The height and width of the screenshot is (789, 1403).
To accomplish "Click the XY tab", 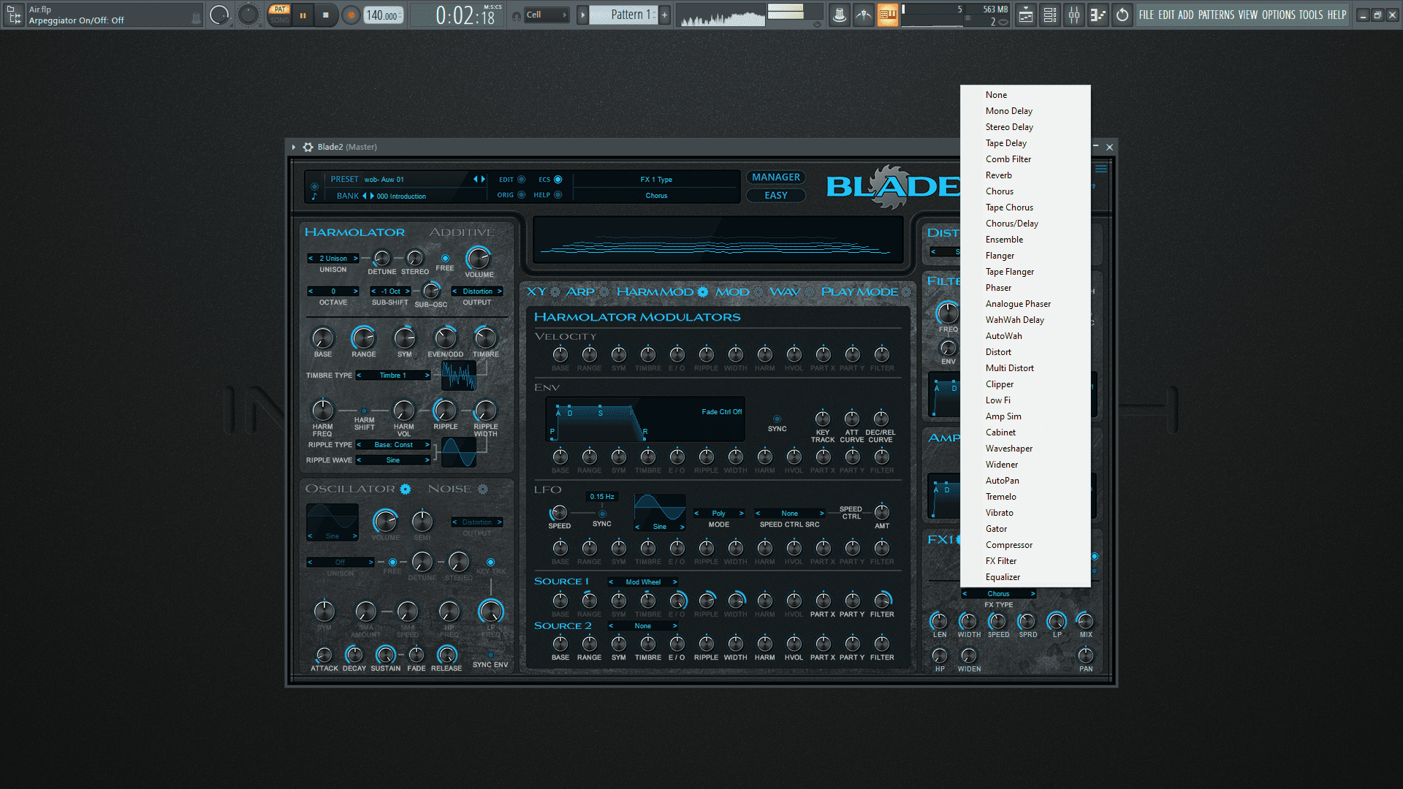I will click(536, 291).
